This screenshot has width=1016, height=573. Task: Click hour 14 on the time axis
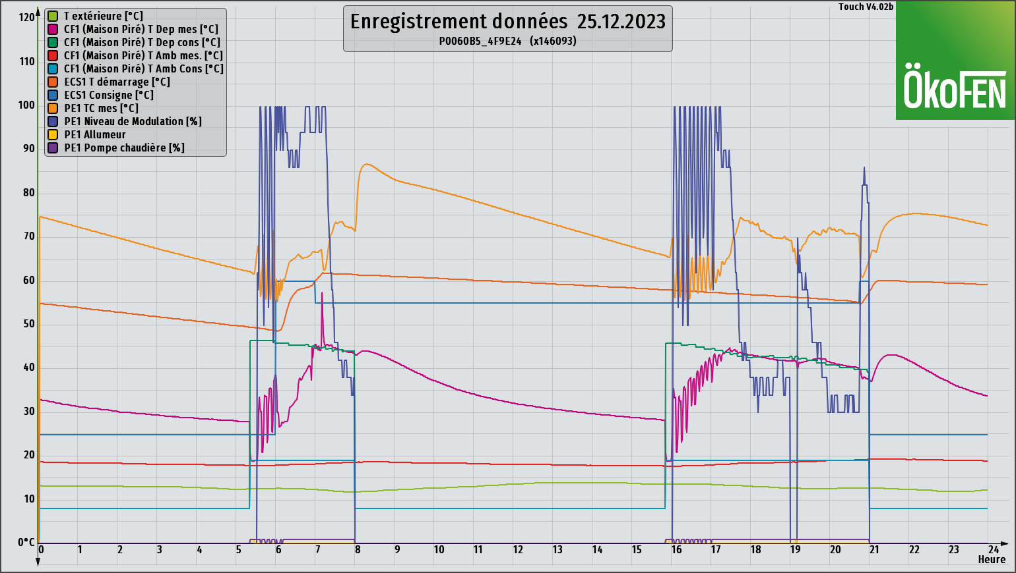tap(597, 549)
